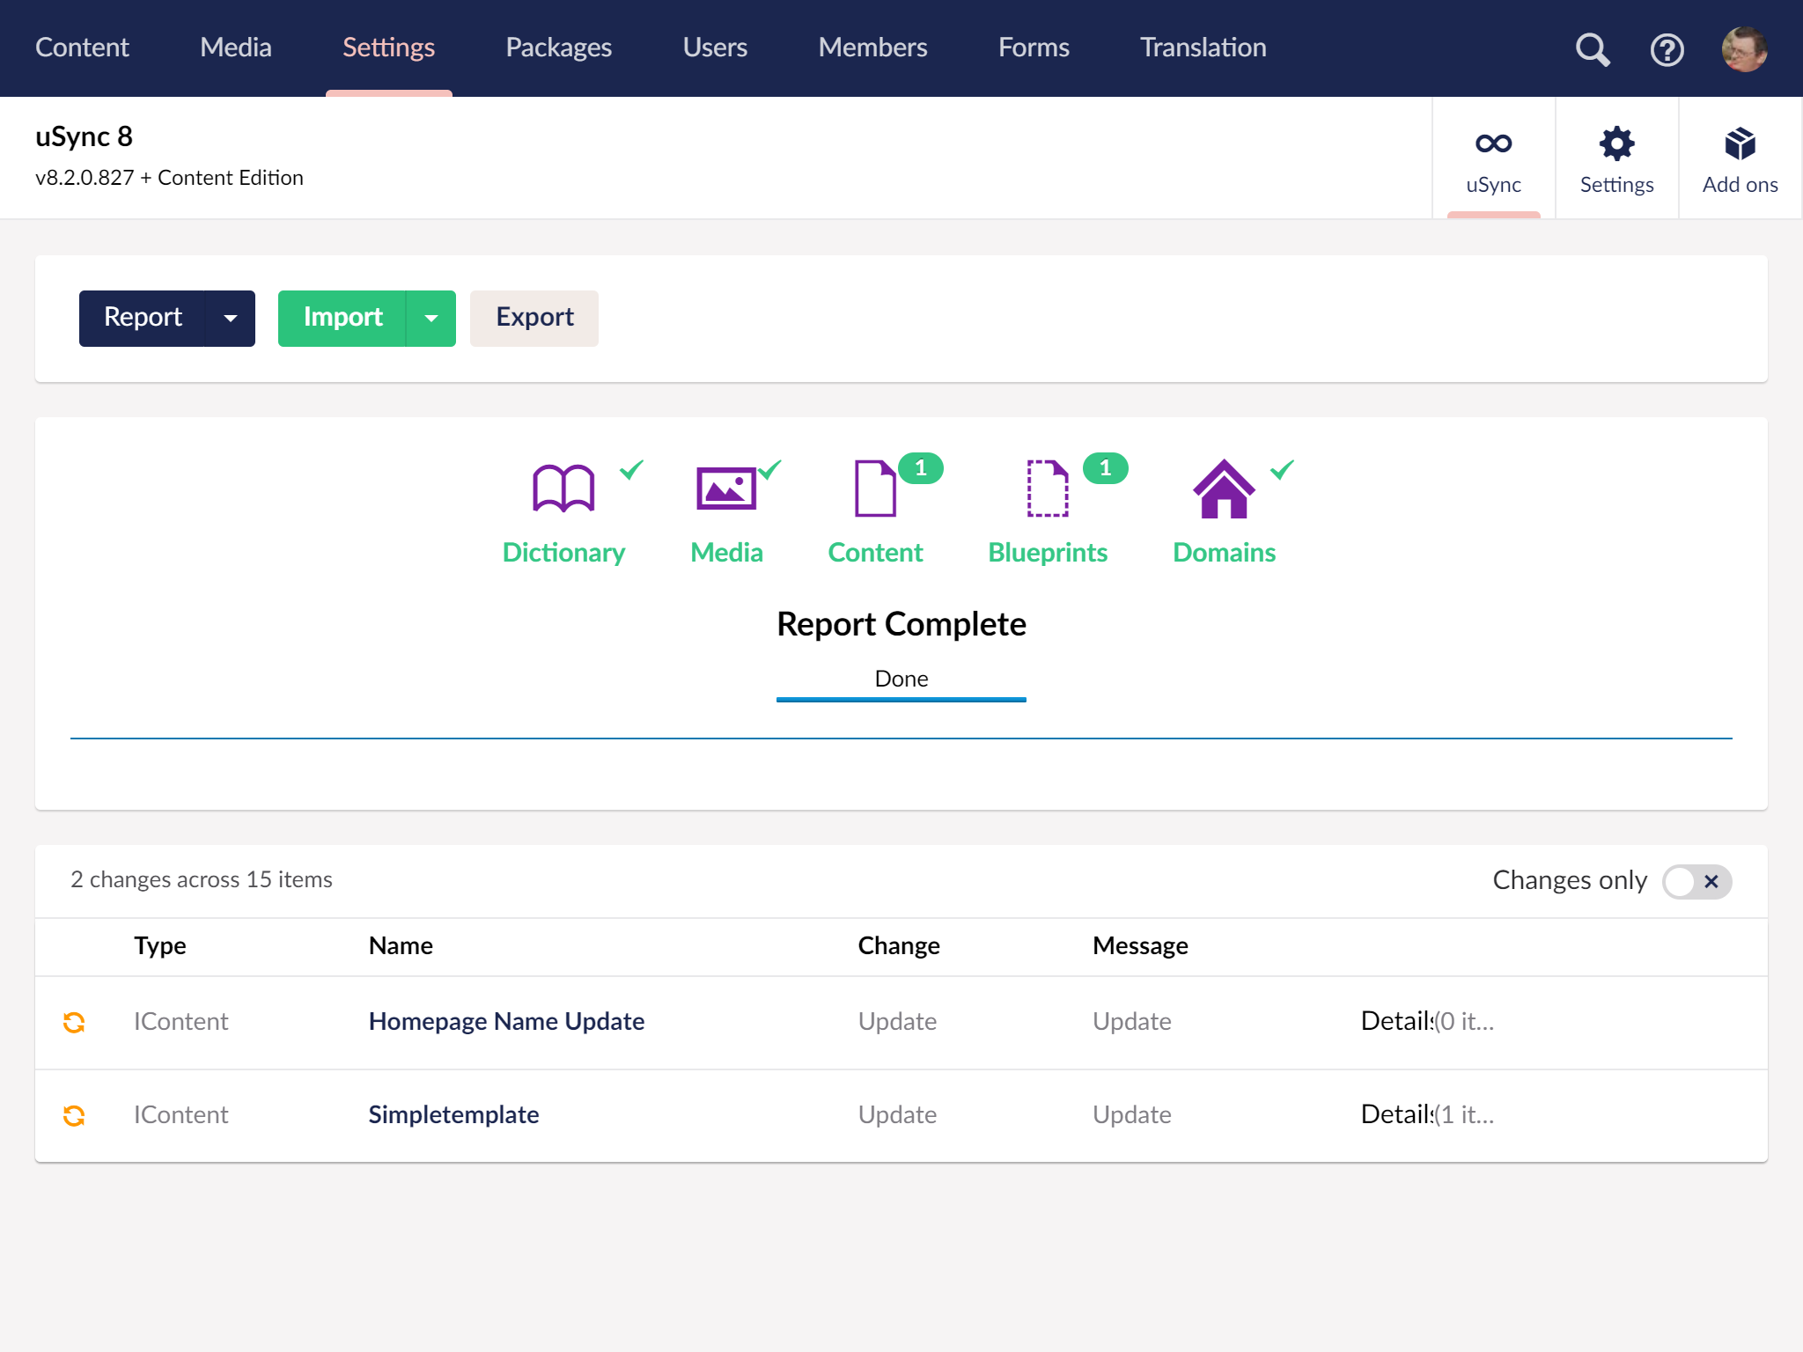Toggle the Changes only switch
The image size is (1803, 1352).
(x=1696, y=881)
